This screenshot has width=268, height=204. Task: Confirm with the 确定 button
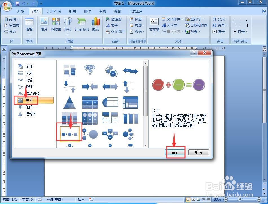click(x=175, y=152)
